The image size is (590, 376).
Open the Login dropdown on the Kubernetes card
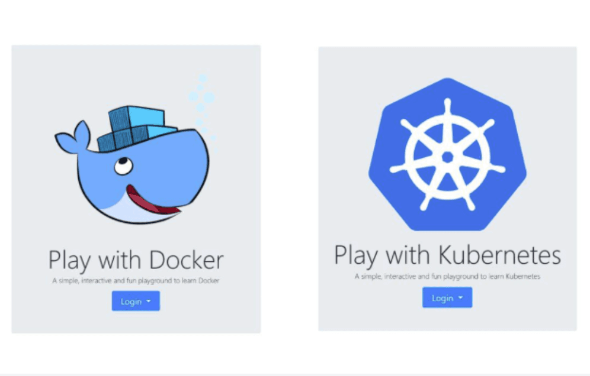pyautogui.click(x=447, y=297)
